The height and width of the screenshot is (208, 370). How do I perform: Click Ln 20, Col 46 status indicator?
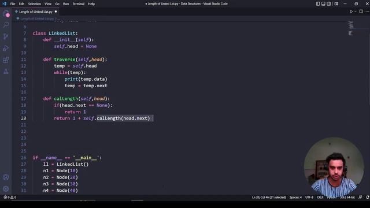(x=269, y=197)
